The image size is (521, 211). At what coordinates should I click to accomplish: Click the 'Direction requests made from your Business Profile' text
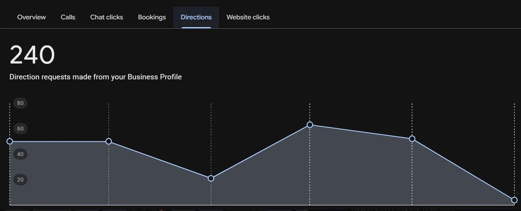96,77
